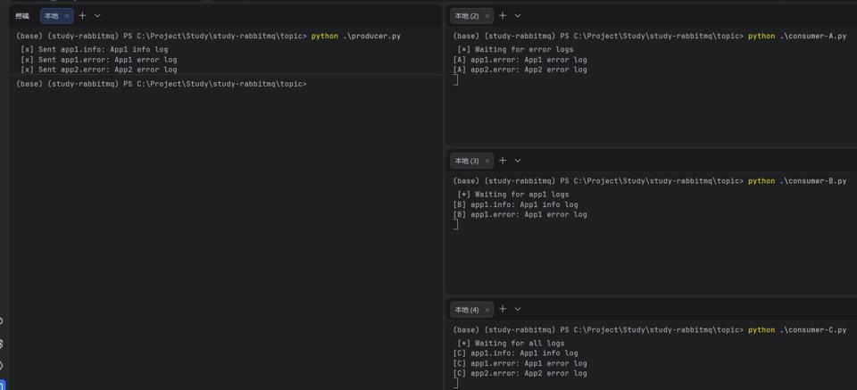
Task: Open terminal options dropdown beside 本地 tab
Action: click(x=97, y=15)
